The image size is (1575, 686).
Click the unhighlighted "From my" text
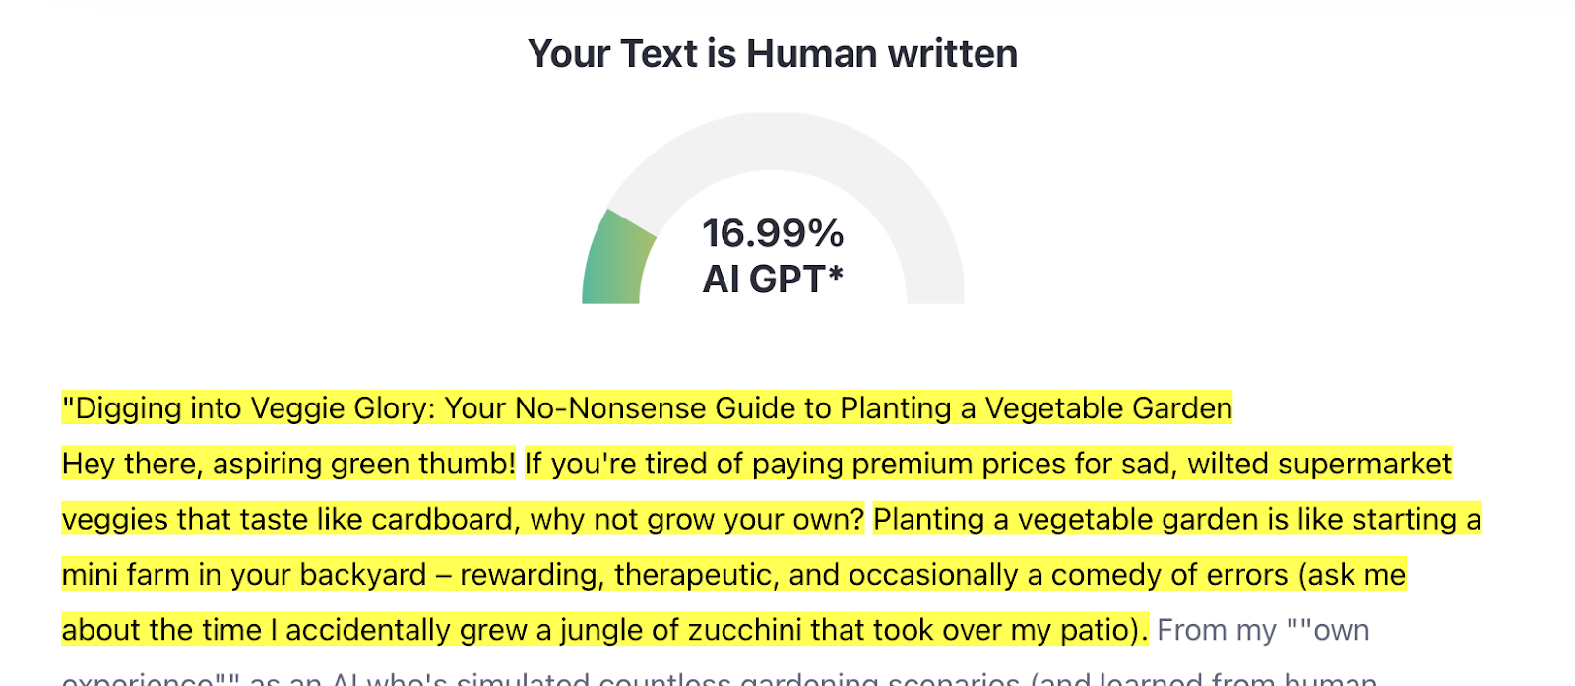click(1216, 630)
